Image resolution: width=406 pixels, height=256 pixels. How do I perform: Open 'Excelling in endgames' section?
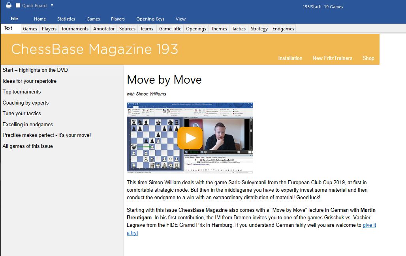click(x=28, y=124)
